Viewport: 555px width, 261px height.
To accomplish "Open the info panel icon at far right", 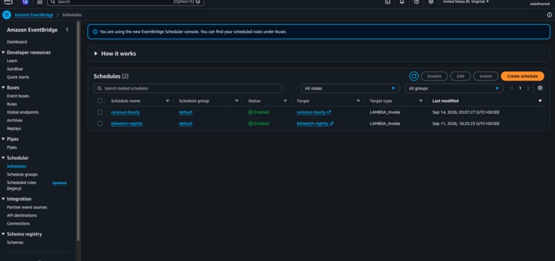I will pyautogui.click(x=549, y=15).
